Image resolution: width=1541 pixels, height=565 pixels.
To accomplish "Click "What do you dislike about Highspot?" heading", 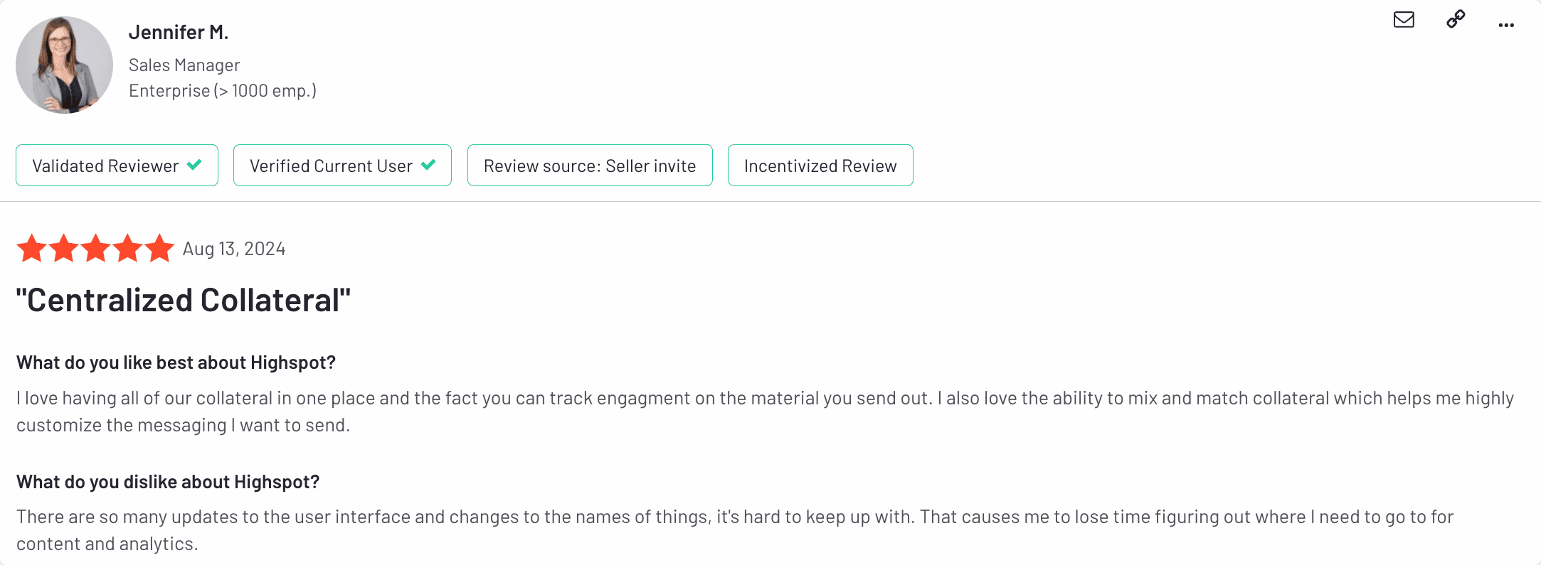I will (x=168, y=482).
